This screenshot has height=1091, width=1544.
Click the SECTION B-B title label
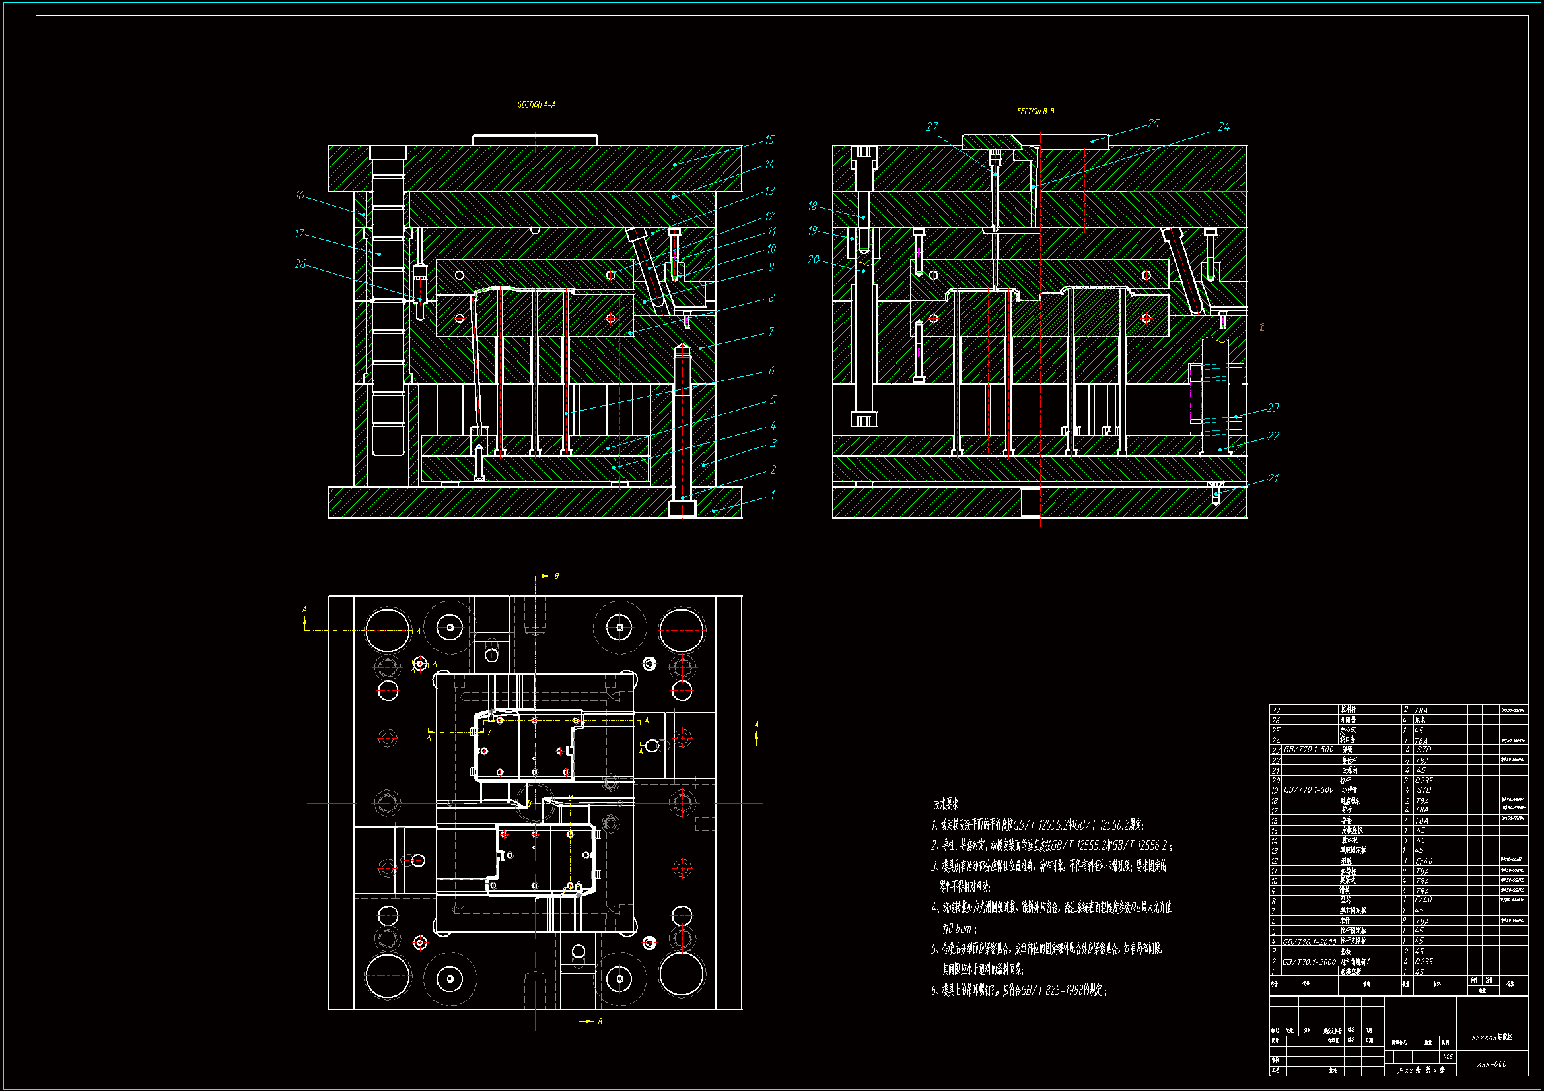(x=1035, y=112)
